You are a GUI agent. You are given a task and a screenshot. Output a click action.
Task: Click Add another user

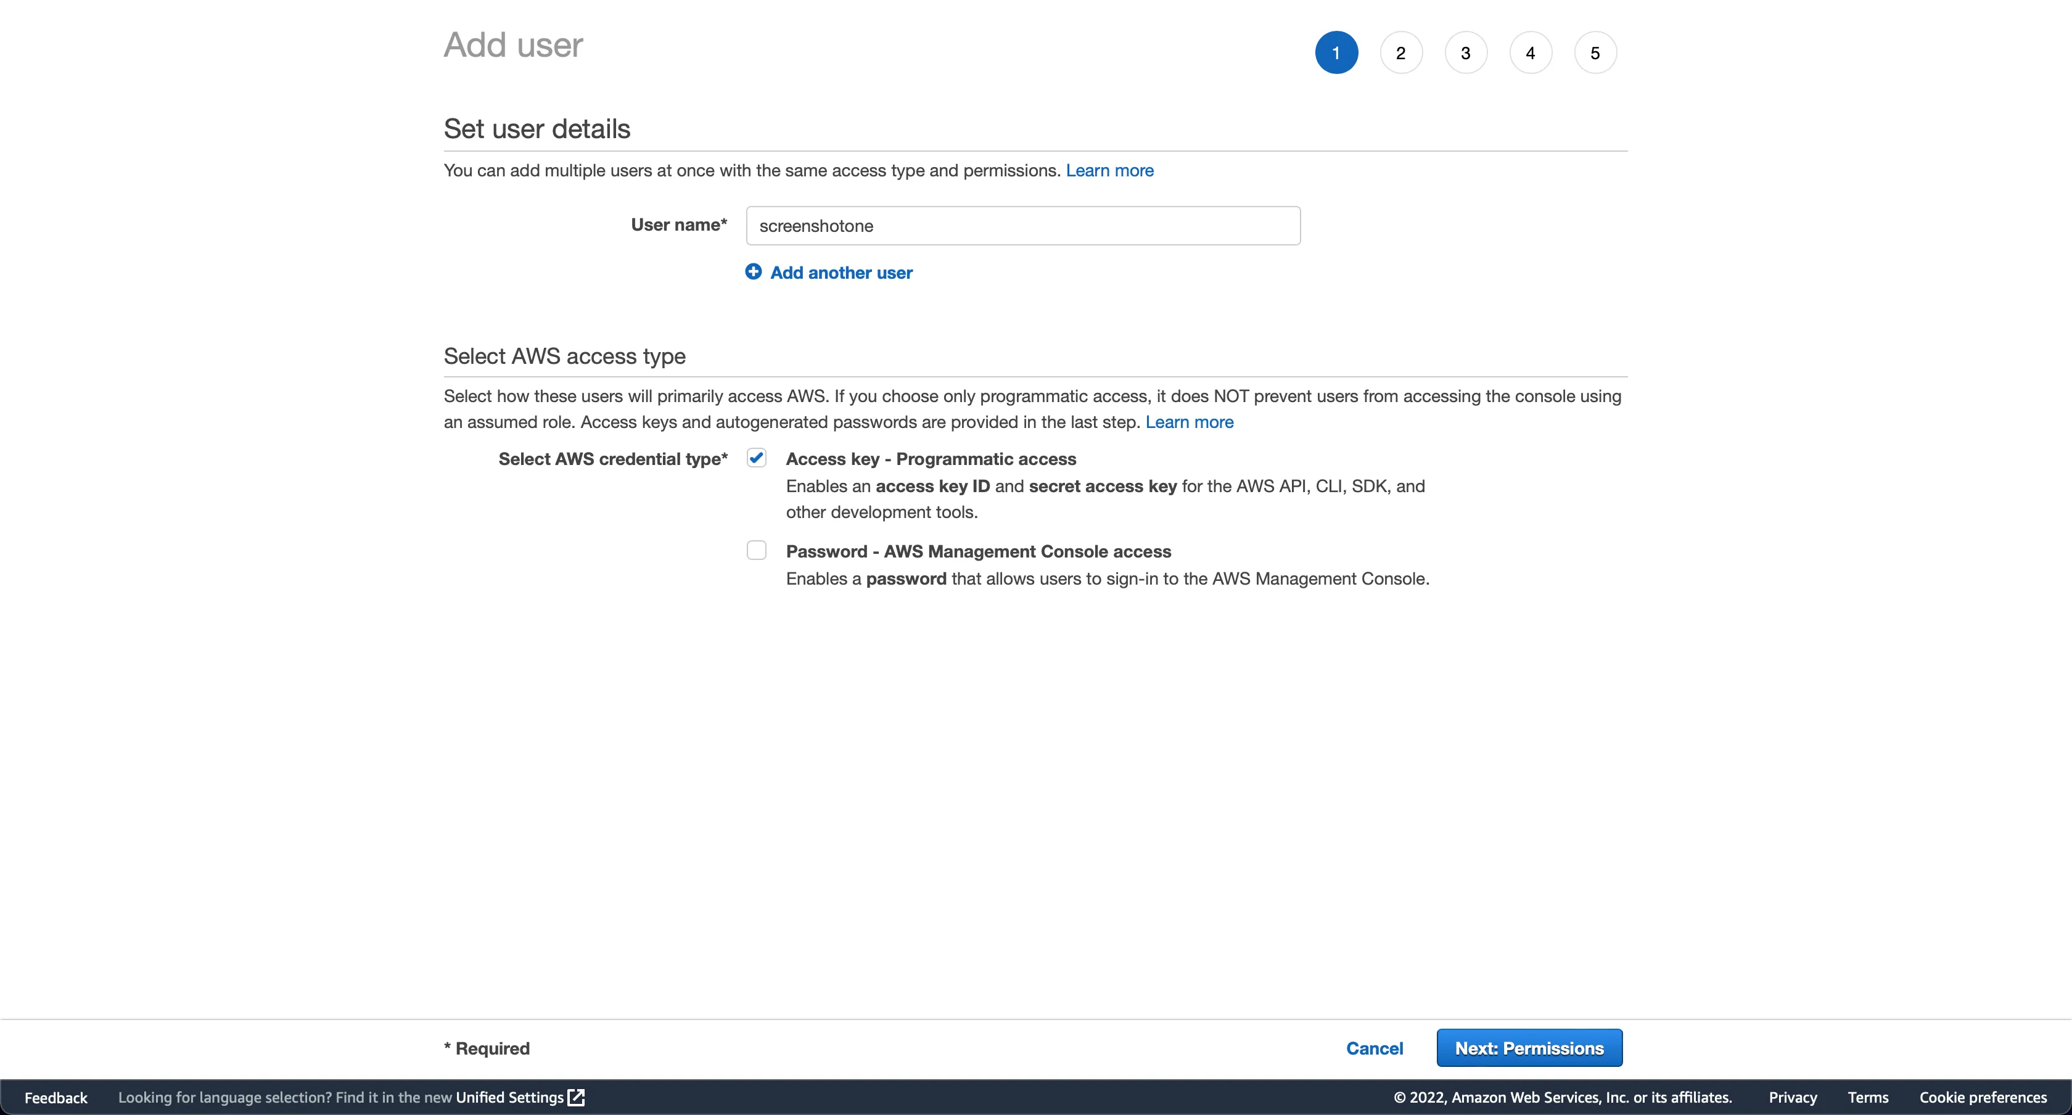click(x=841, y=273)
